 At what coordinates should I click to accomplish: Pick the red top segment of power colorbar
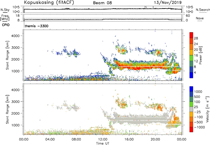191,35
